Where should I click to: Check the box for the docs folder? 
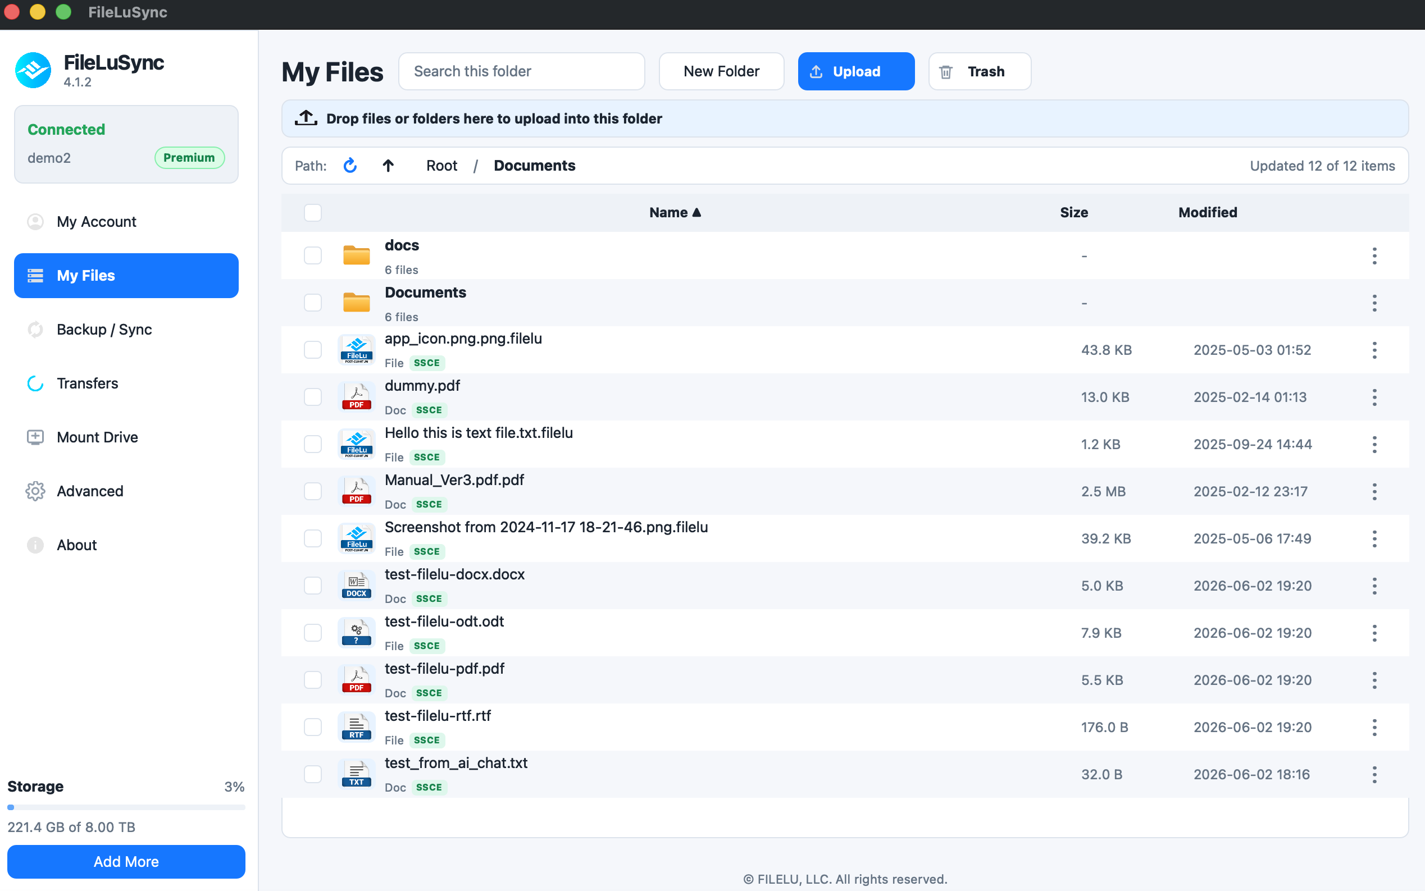[312, 255]
